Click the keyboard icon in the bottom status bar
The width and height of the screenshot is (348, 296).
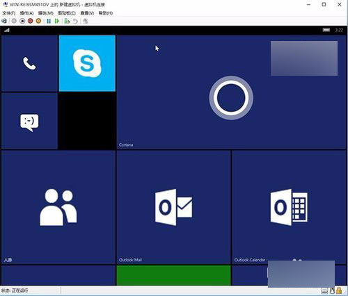(x=324, y=290)
